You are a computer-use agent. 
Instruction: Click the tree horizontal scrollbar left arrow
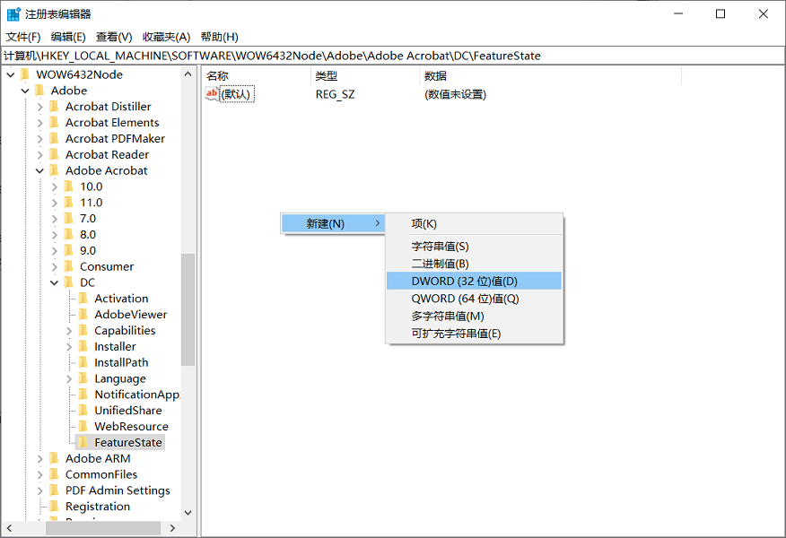point(10,528)
